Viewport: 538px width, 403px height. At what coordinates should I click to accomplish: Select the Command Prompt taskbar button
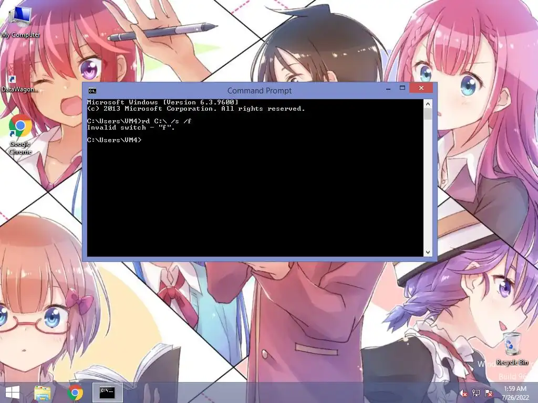107,393
